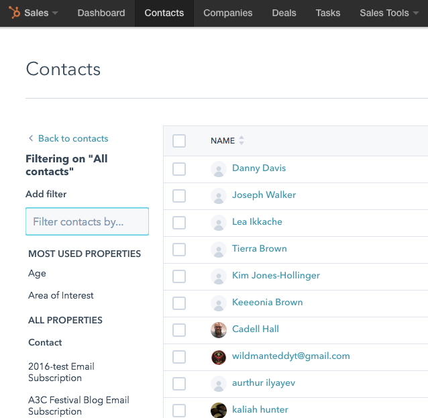Toggle the select-all contacts checkbox
Image resolution: width=428 pixels, height=418 pixels.
click(179, 141)
